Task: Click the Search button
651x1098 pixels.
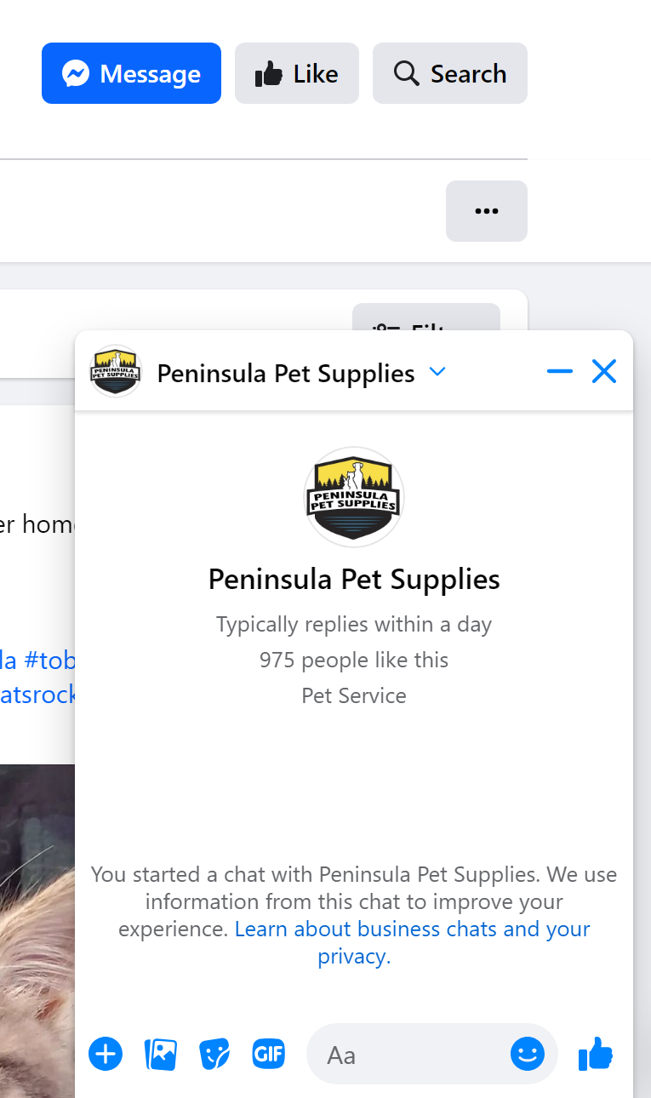Action: 449,73
